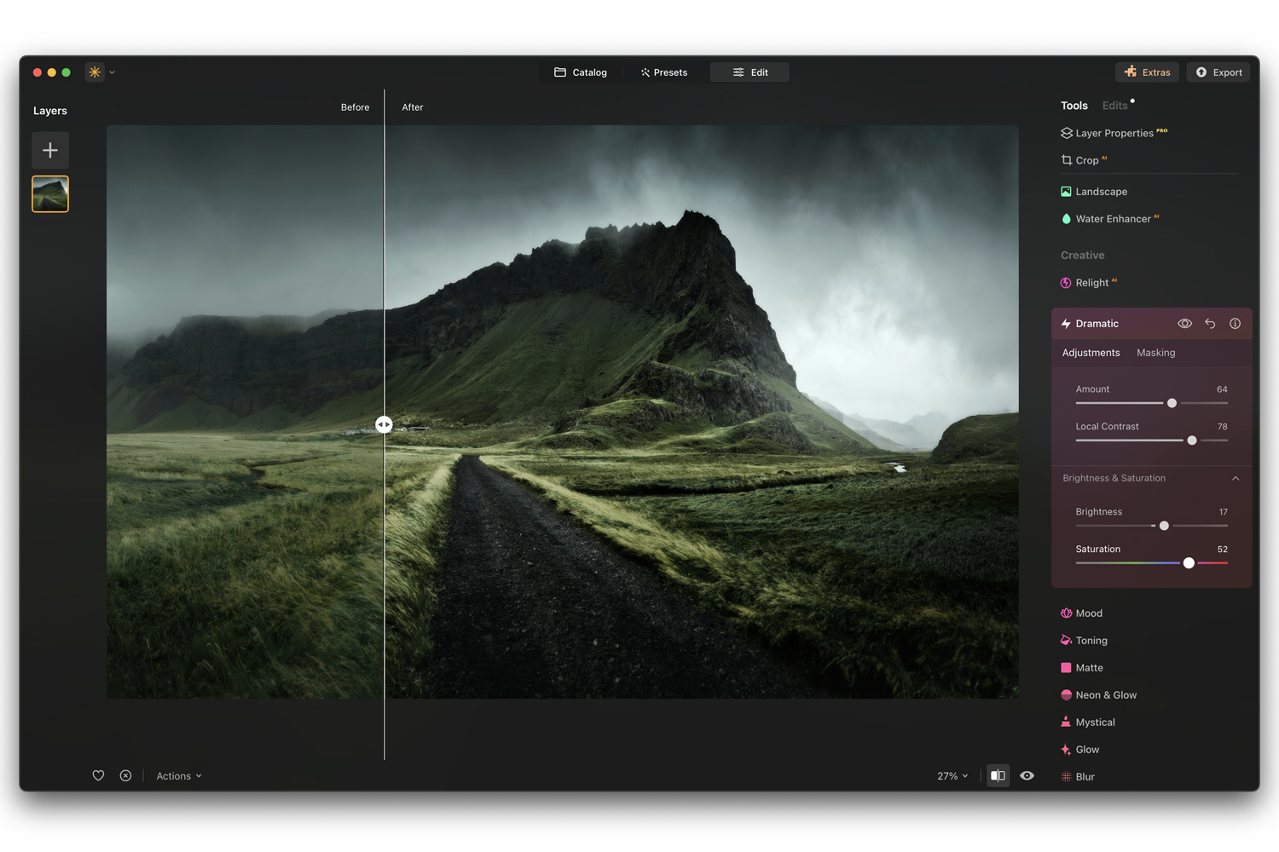Toggle the before/after split view button
This screenshot has width=1279, height=852.
(x=998, y=775)
